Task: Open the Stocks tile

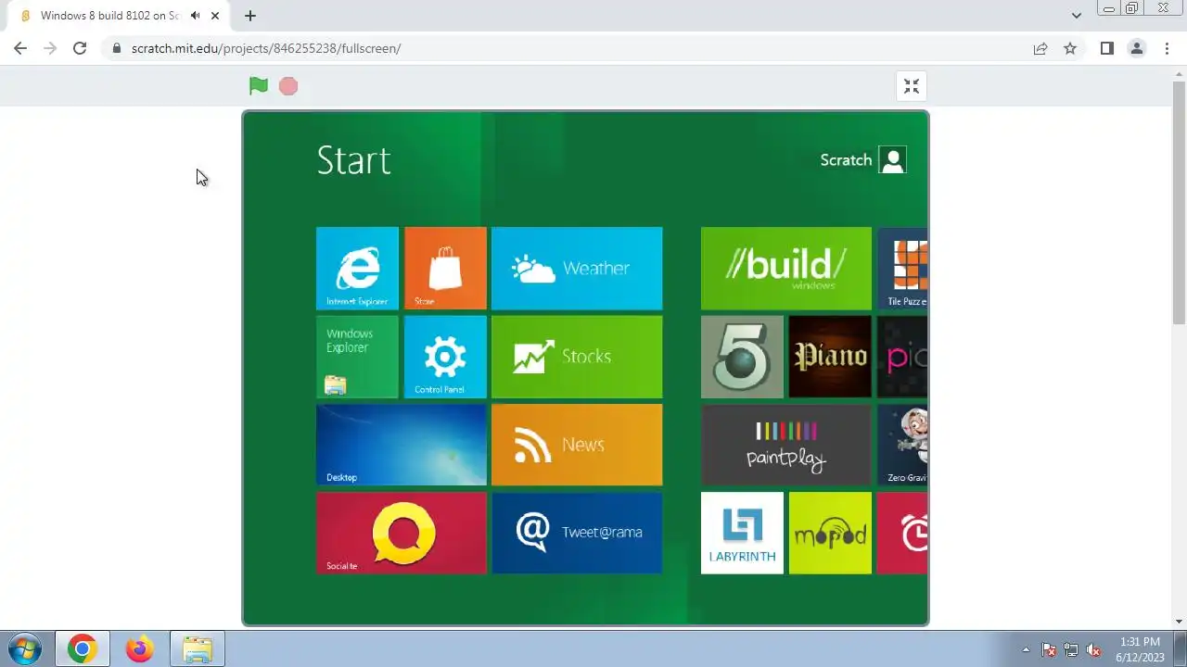Action: tap(577, 357)
